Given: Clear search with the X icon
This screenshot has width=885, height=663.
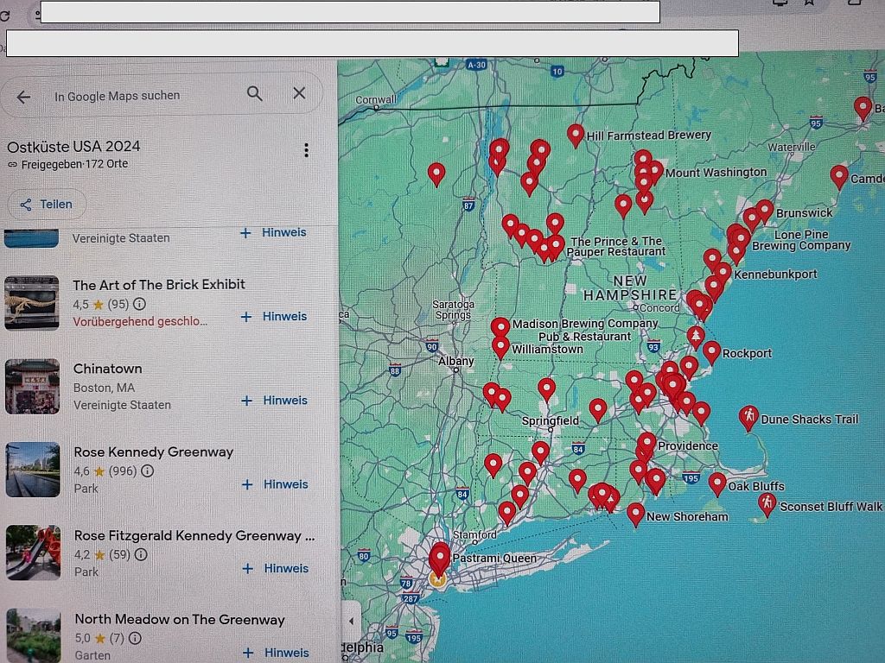Looking at the screenshot, I should click(299, 93).
